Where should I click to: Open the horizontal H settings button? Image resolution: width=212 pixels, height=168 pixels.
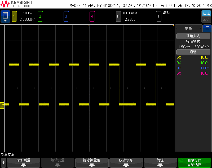coord(118,16)
